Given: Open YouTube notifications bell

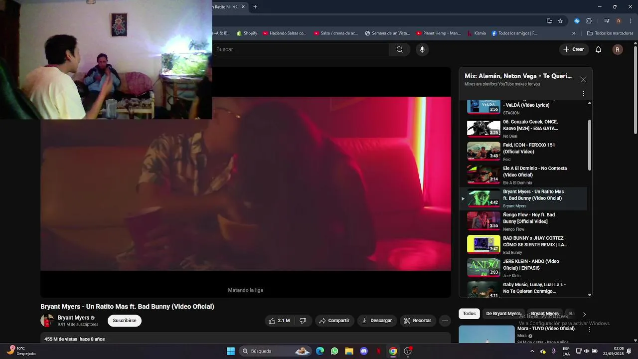Looking at the screenshot, I should tap(599, 49).
